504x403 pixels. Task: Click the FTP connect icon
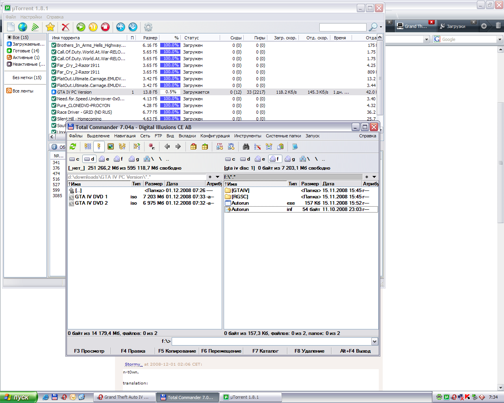click(x=220, y=146)
